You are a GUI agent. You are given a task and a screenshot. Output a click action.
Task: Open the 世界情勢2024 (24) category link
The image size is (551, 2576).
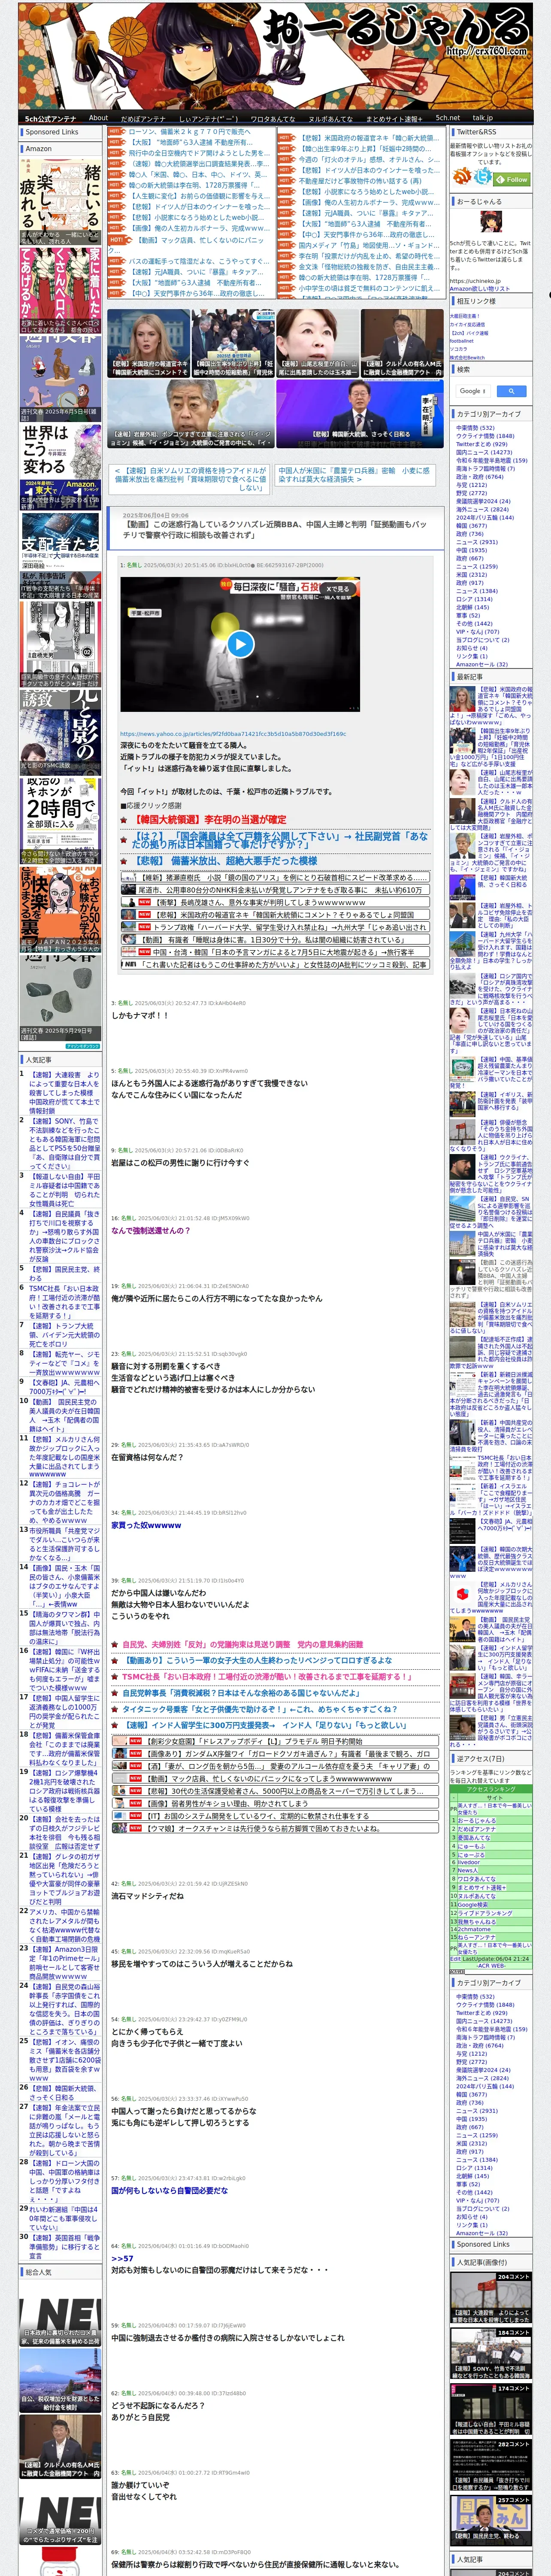(483, 501)
